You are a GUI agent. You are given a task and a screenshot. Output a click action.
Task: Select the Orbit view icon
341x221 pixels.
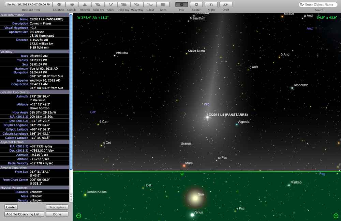pyautogui.click(x=225, y=5)
